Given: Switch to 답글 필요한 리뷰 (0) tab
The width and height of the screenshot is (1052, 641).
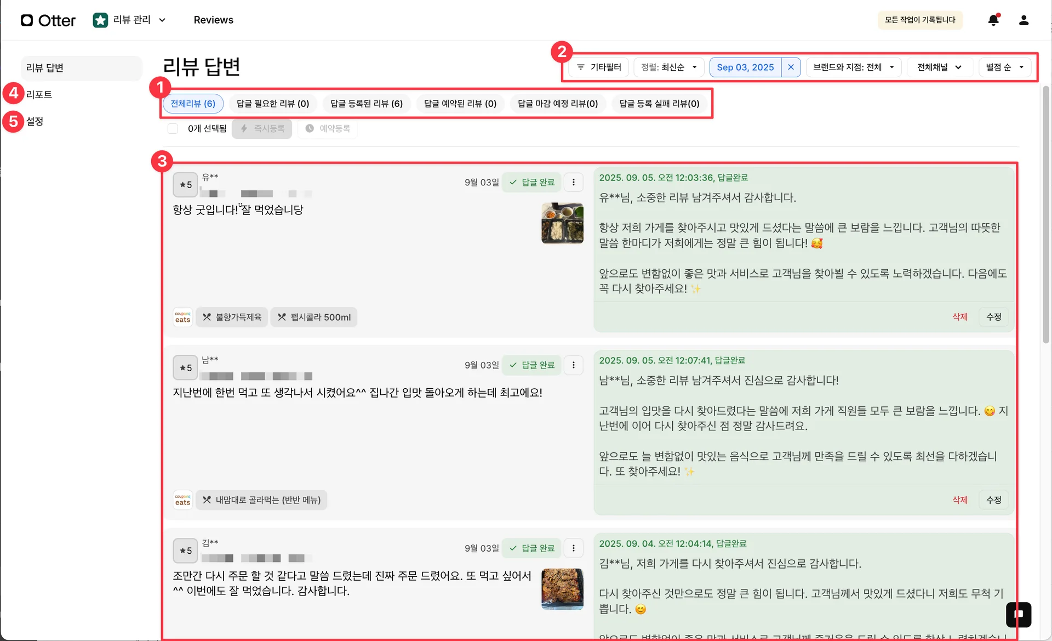Looking at the screenshot, I should click(x=273, y=104).
